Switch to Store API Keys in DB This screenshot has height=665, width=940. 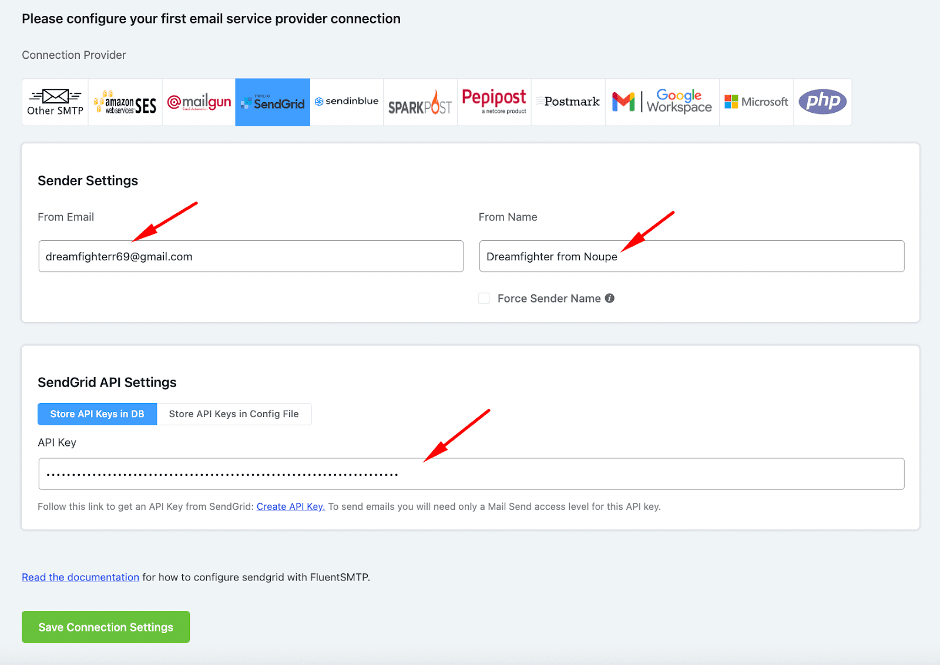97,414
